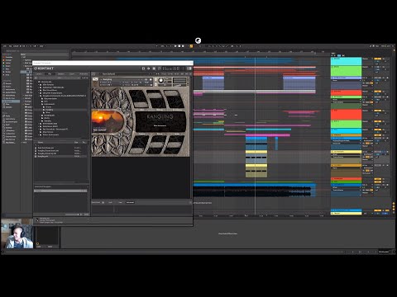Image resolution: width=397 pixels, height=297 pixels.
Task: Open the Expert tab in Kontakt browser
Action: coord(72,74)
